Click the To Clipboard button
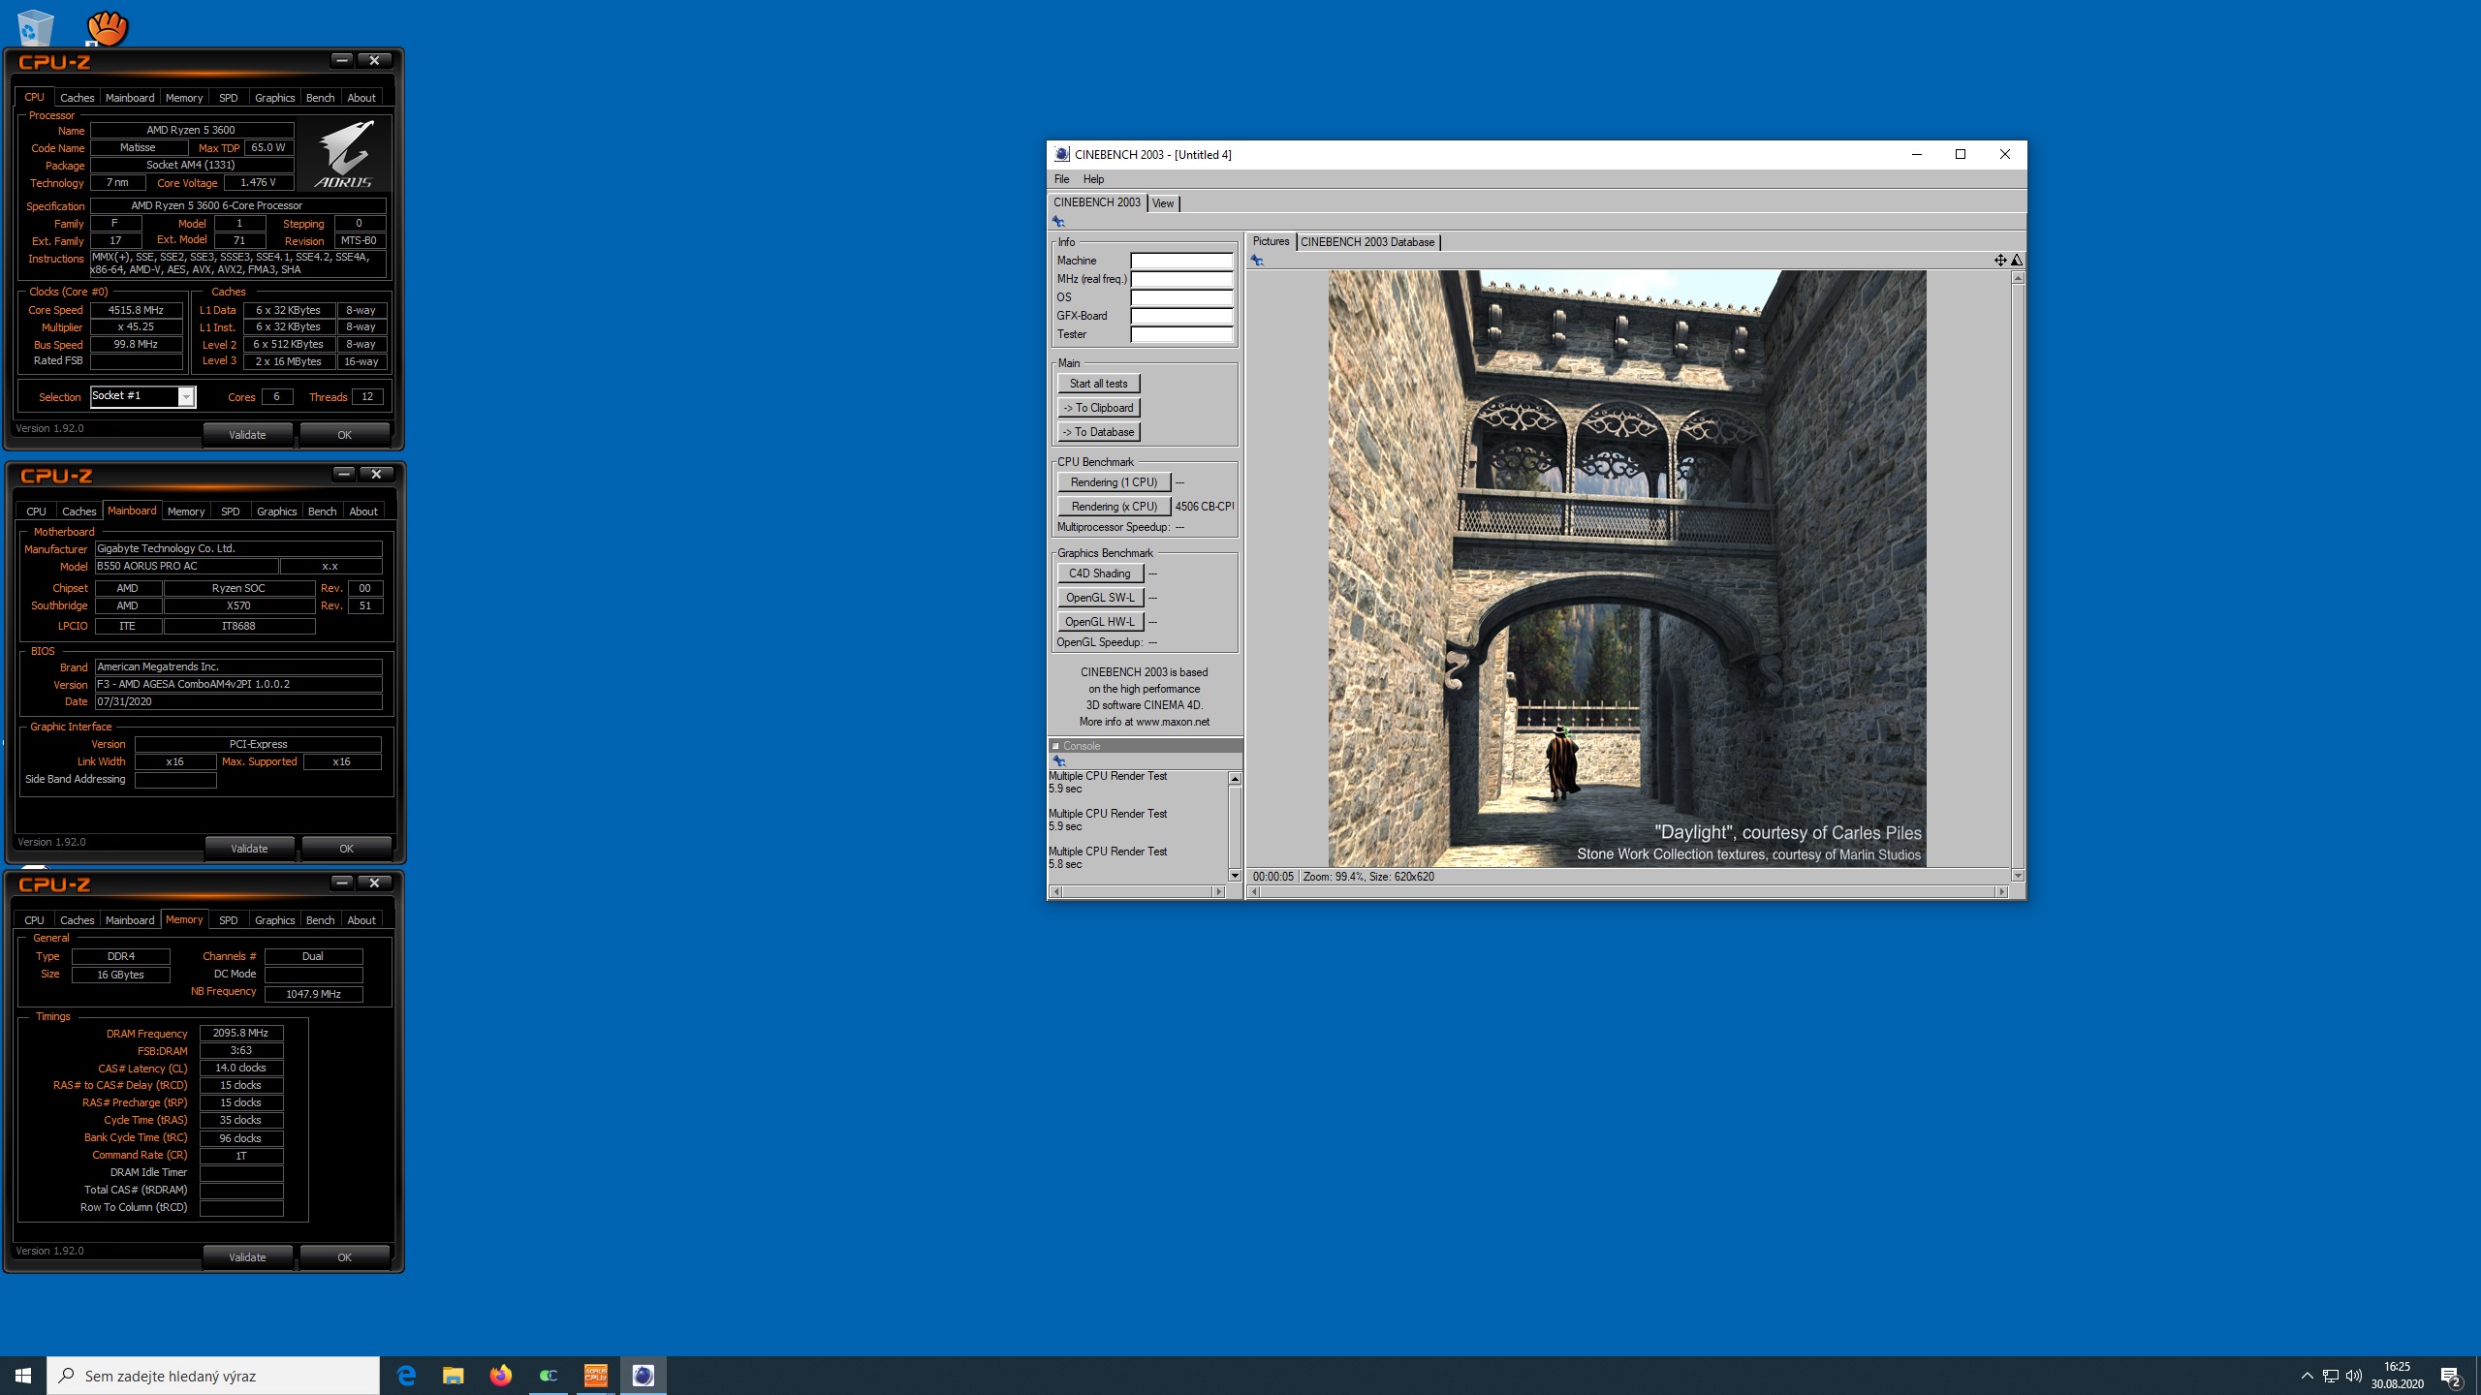This screenshot has width=2481, height=1395. pos(1098,408)
